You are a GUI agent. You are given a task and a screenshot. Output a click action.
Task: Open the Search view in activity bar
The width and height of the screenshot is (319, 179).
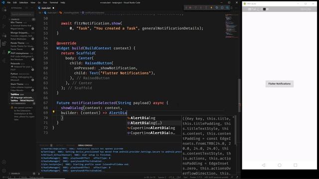pos(4,18)
